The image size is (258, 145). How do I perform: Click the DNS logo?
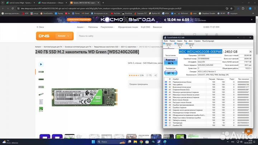44,36
